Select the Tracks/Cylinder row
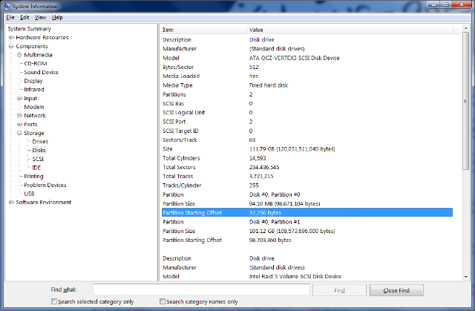475x311 pixels. click(x=307, y=186)
